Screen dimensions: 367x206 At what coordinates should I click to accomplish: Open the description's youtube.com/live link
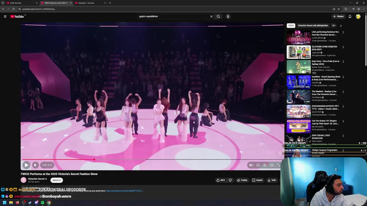[x=124, y=191]
